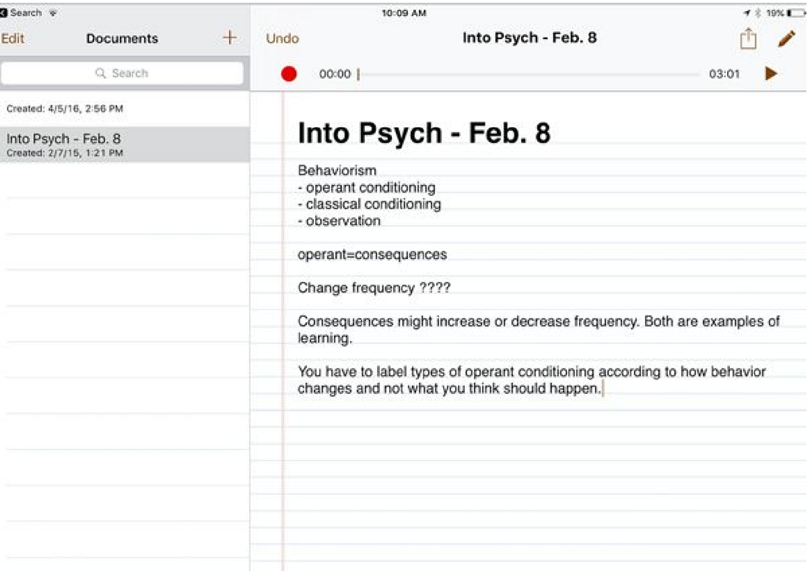Play the audio recording

click(x=771, y=73)
